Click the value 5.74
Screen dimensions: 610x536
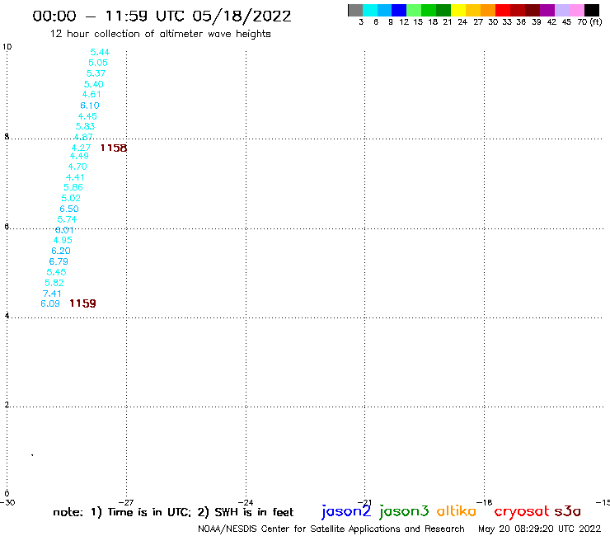(67, 219)
